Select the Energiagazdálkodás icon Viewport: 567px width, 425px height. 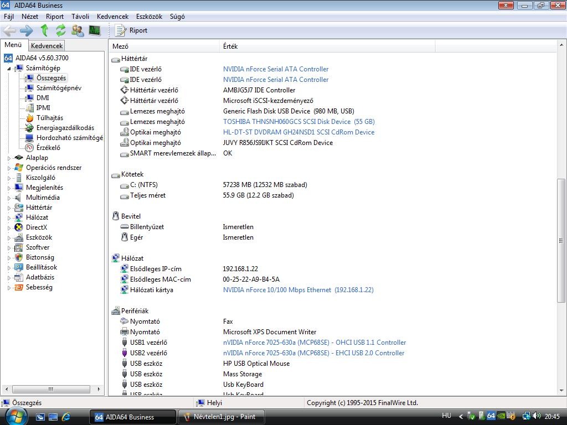[x=29, y=128]
